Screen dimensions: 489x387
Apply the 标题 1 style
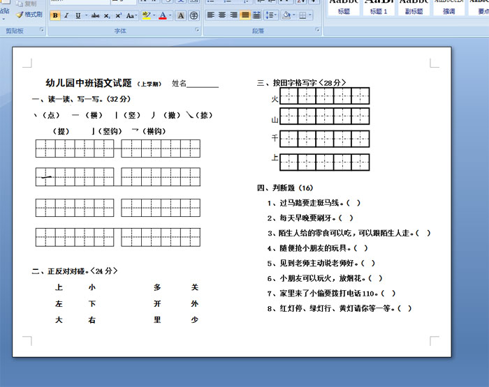pyautogui.click(x=379, y=8)
